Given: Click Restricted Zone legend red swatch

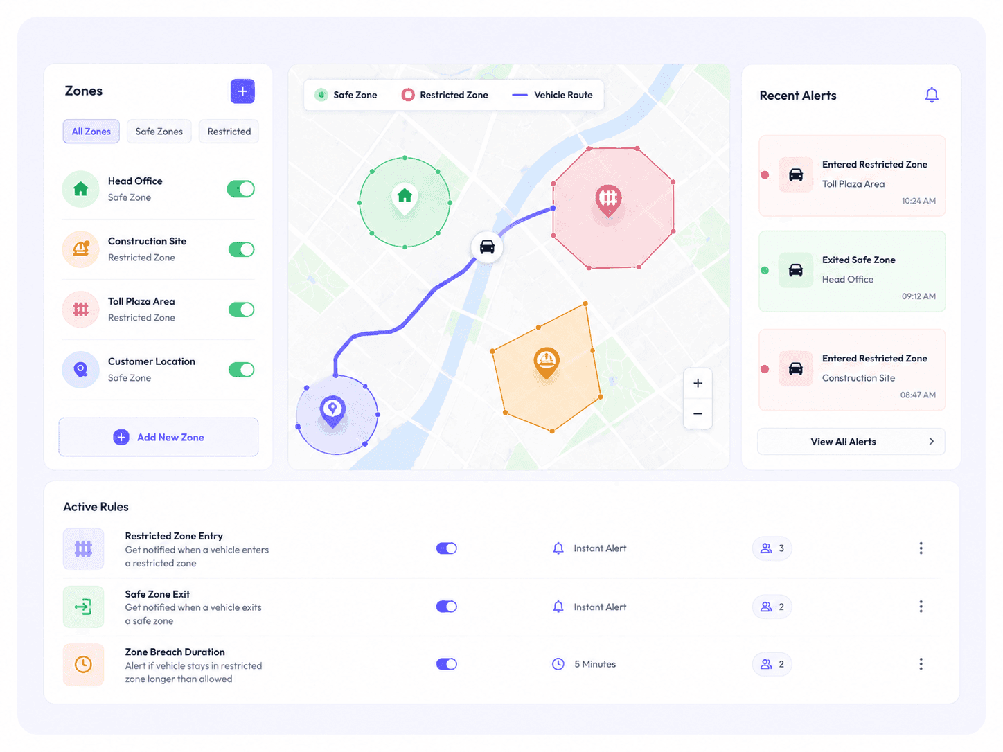Looking at the screenshot, I should tap(408, 95).
